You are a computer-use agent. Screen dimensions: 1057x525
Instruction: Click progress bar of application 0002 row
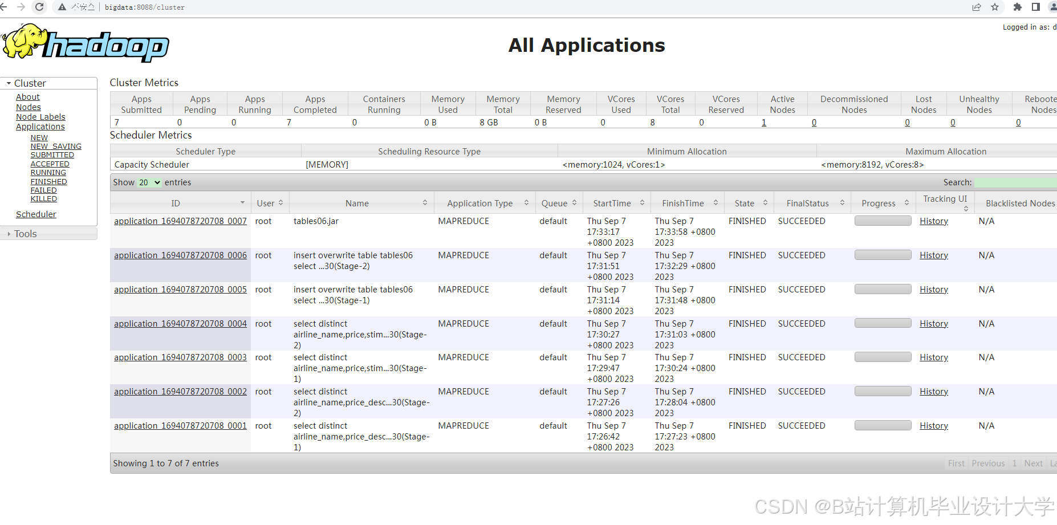(883, 391)
